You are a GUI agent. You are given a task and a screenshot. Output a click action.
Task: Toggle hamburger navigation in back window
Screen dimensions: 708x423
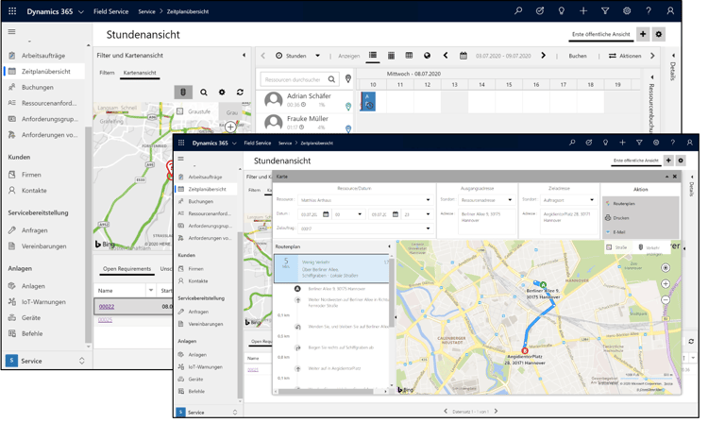click(x=11, y=31)
